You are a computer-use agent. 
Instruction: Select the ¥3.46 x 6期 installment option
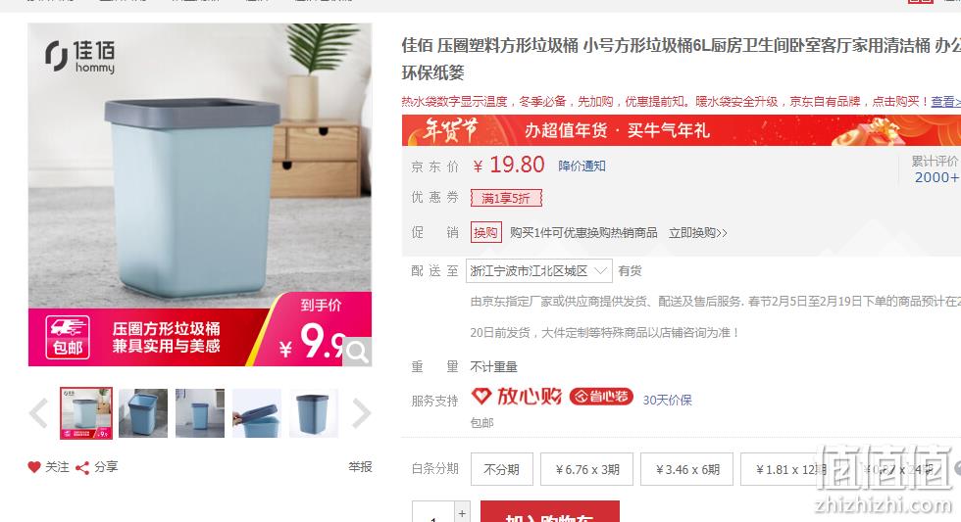tap(687, 469)
